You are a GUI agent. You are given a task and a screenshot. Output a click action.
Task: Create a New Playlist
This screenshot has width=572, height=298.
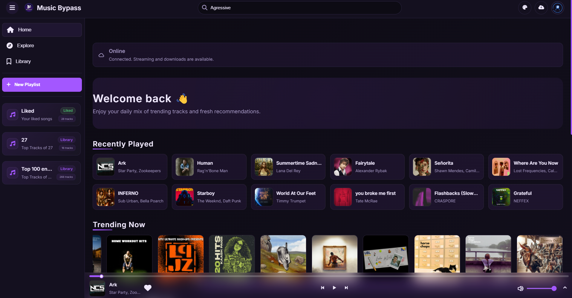click(x=42, y=84)
